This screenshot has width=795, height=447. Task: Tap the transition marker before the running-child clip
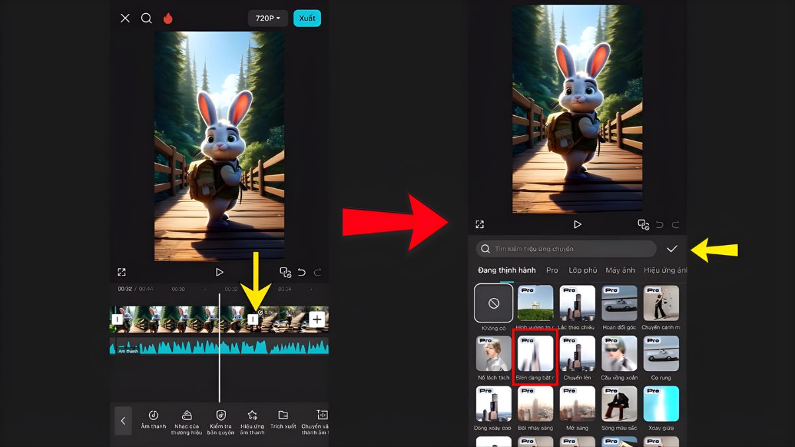(x=252, y=319)
